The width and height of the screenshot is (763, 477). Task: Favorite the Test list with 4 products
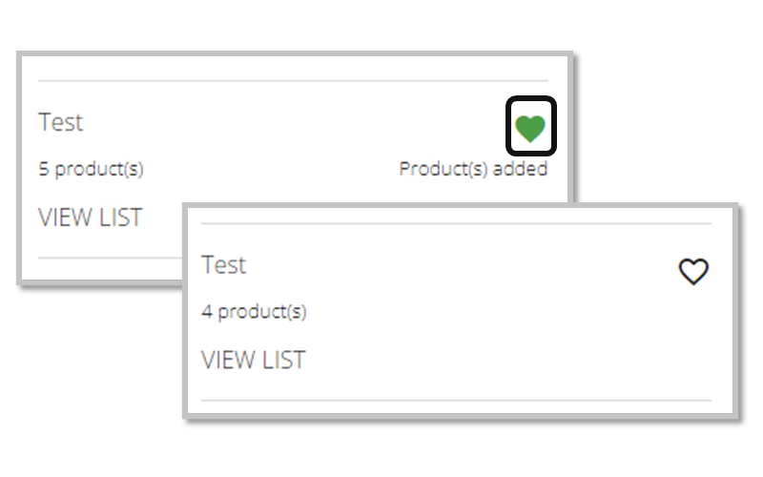pos(693,272)
